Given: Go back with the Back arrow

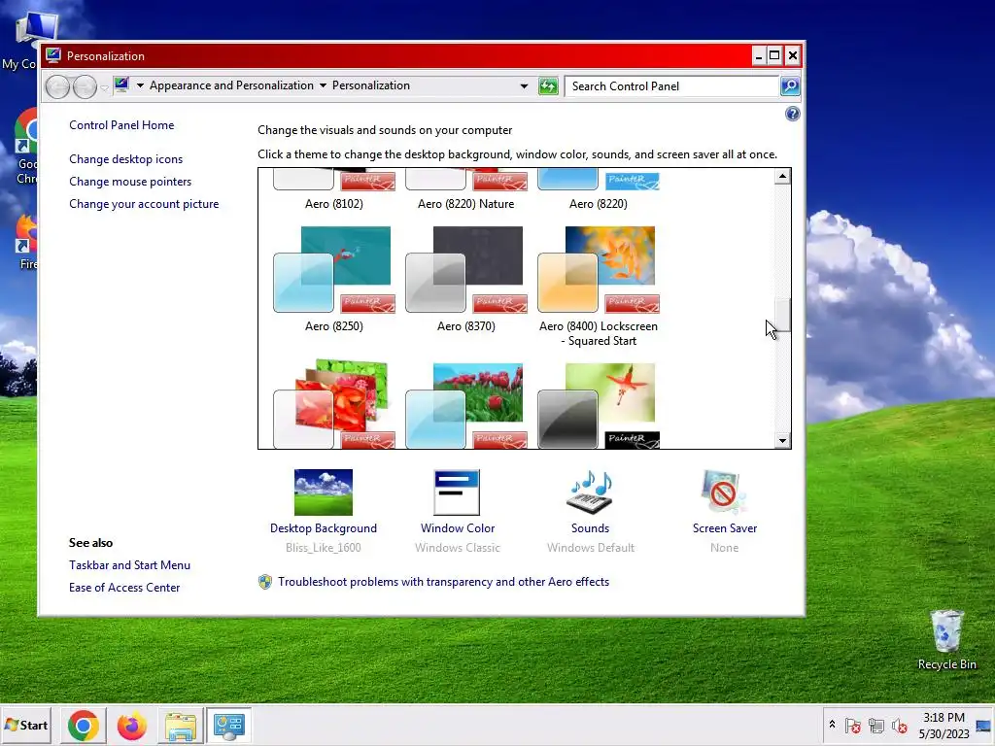Looking at the screenshot, I should (x=57, y=86).
